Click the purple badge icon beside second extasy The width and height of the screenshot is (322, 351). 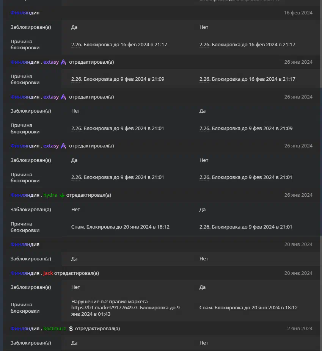(x=63, y=97)
